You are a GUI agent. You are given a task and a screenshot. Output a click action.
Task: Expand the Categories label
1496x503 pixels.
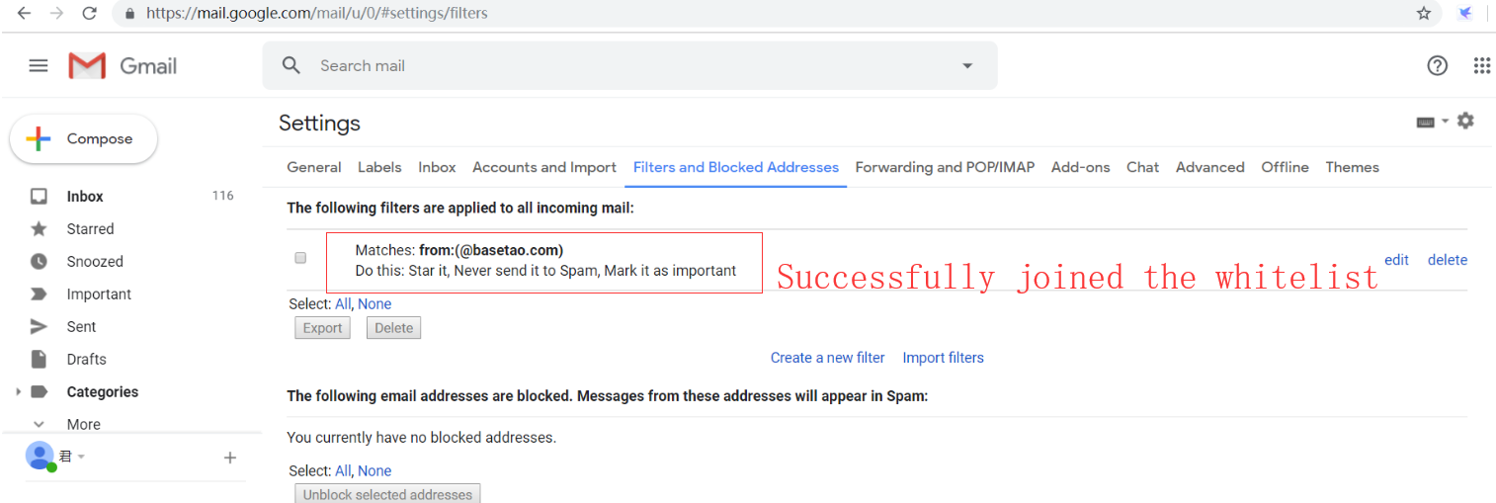tap(18, 392)
